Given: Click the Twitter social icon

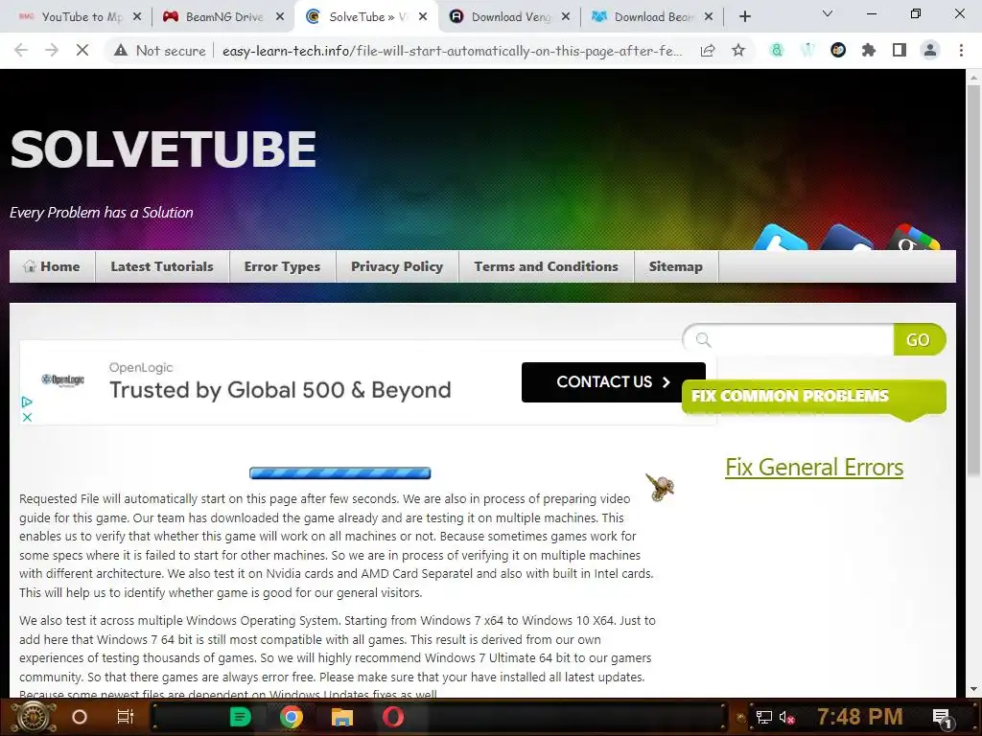Looking at the screenshot, I should [x=779, y=239].
